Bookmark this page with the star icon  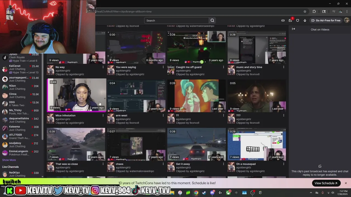pos(305,11)
